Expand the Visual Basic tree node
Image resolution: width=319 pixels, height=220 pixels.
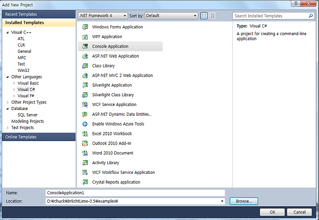tap(14, 83)
